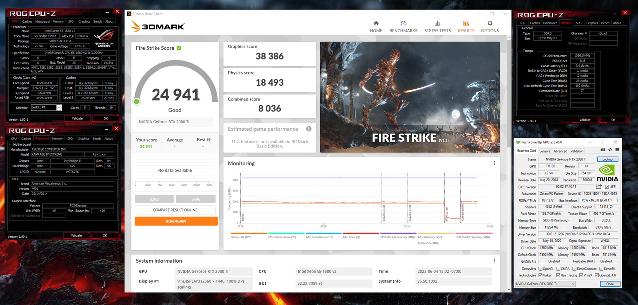The image size is (638, 305).
Task: Go to STRESS TESTS in 3DMark
Action: 438,26
